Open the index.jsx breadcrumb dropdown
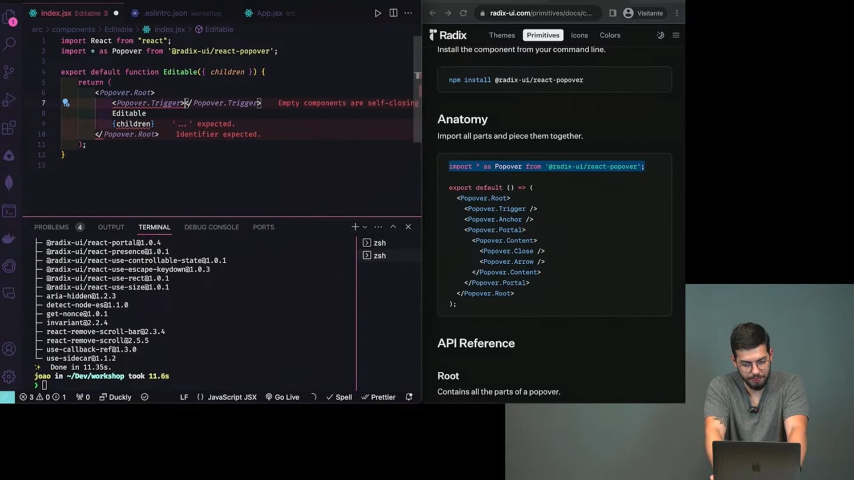 pos(164,29)
